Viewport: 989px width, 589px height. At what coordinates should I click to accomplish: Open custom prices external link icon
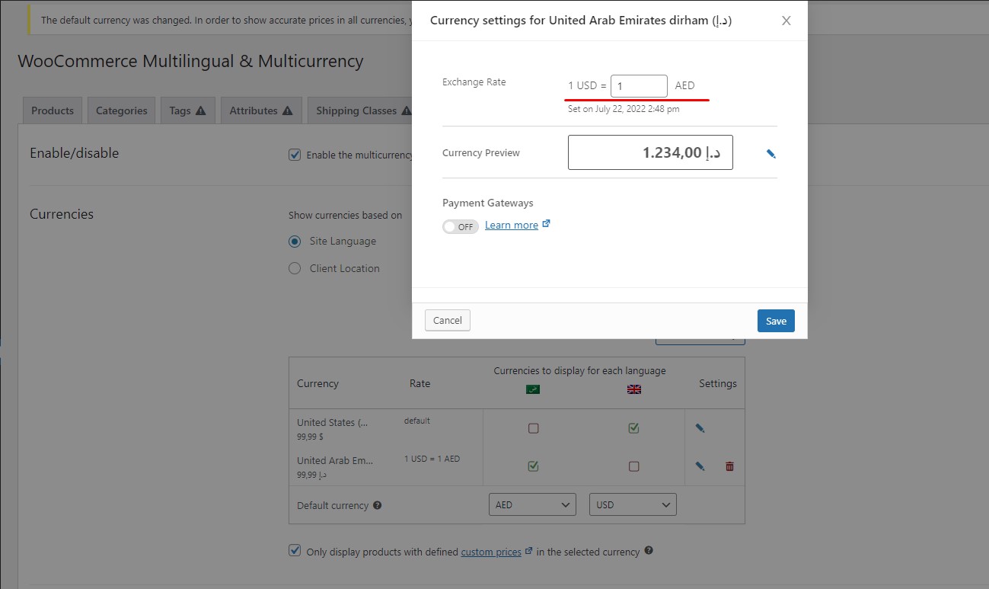coord(528,551)
